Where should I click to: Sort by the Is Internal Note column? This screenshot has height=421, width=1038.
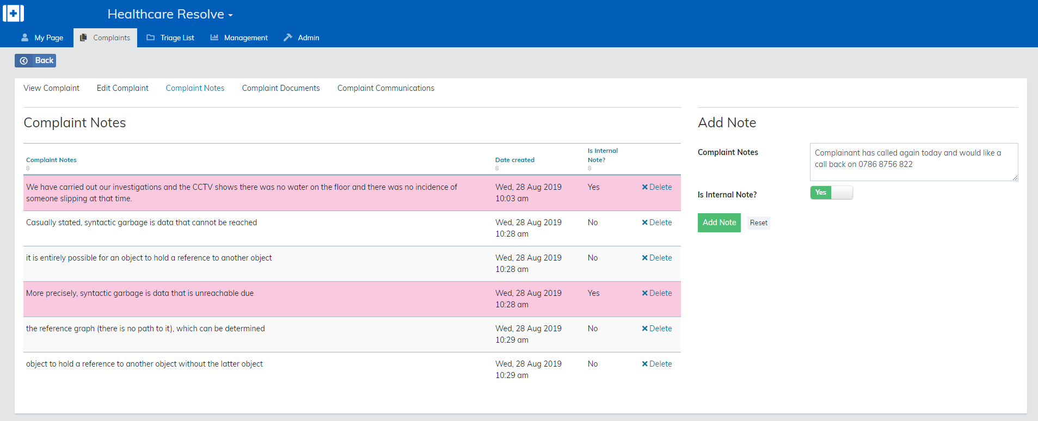pyautogui.click(x=602, y=156)
